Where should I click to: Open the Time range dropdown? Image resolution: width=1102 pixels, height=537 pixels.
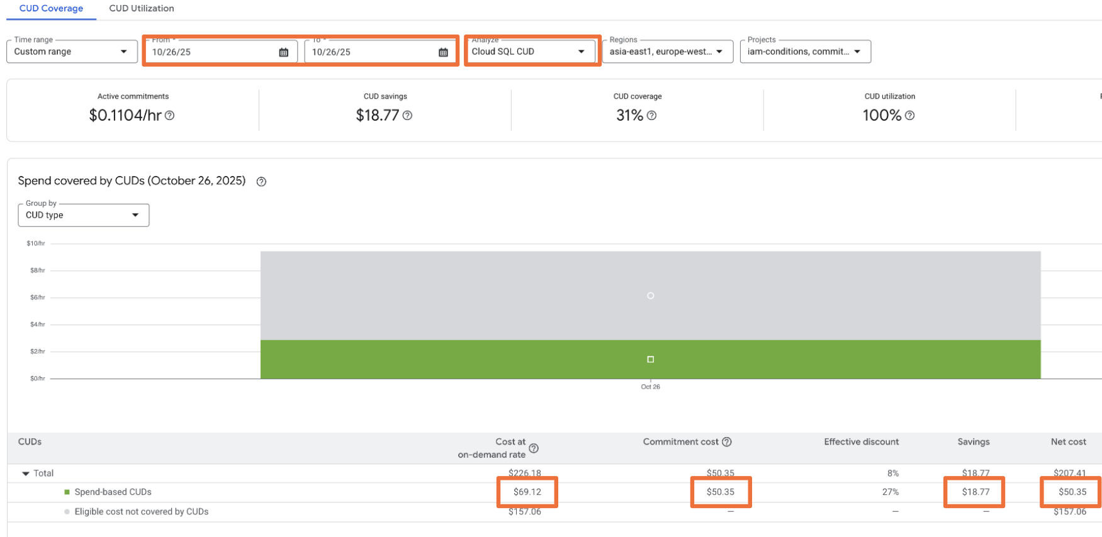click(72, 52)
